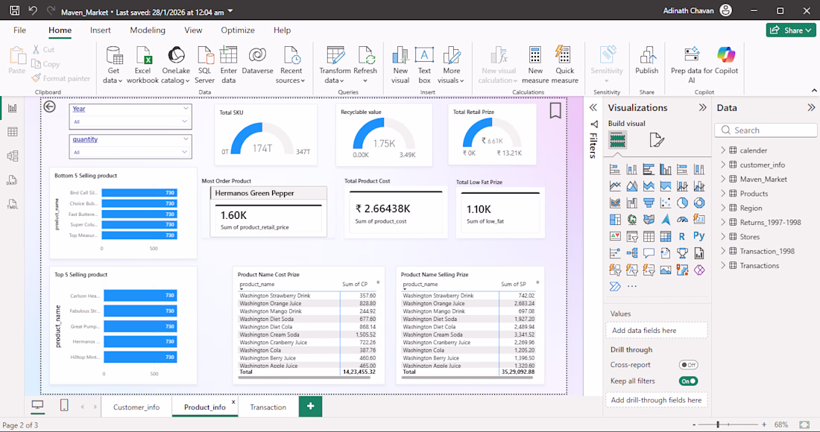Click the Quick measure icon
The width and height of the screenshot is (820, 432).
[x=564, y=55]
